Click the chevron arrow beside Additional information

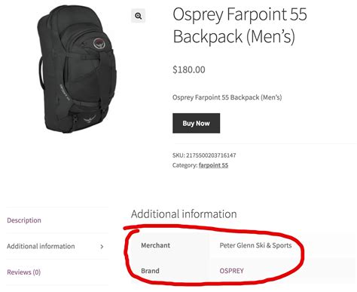click(102, 247)
